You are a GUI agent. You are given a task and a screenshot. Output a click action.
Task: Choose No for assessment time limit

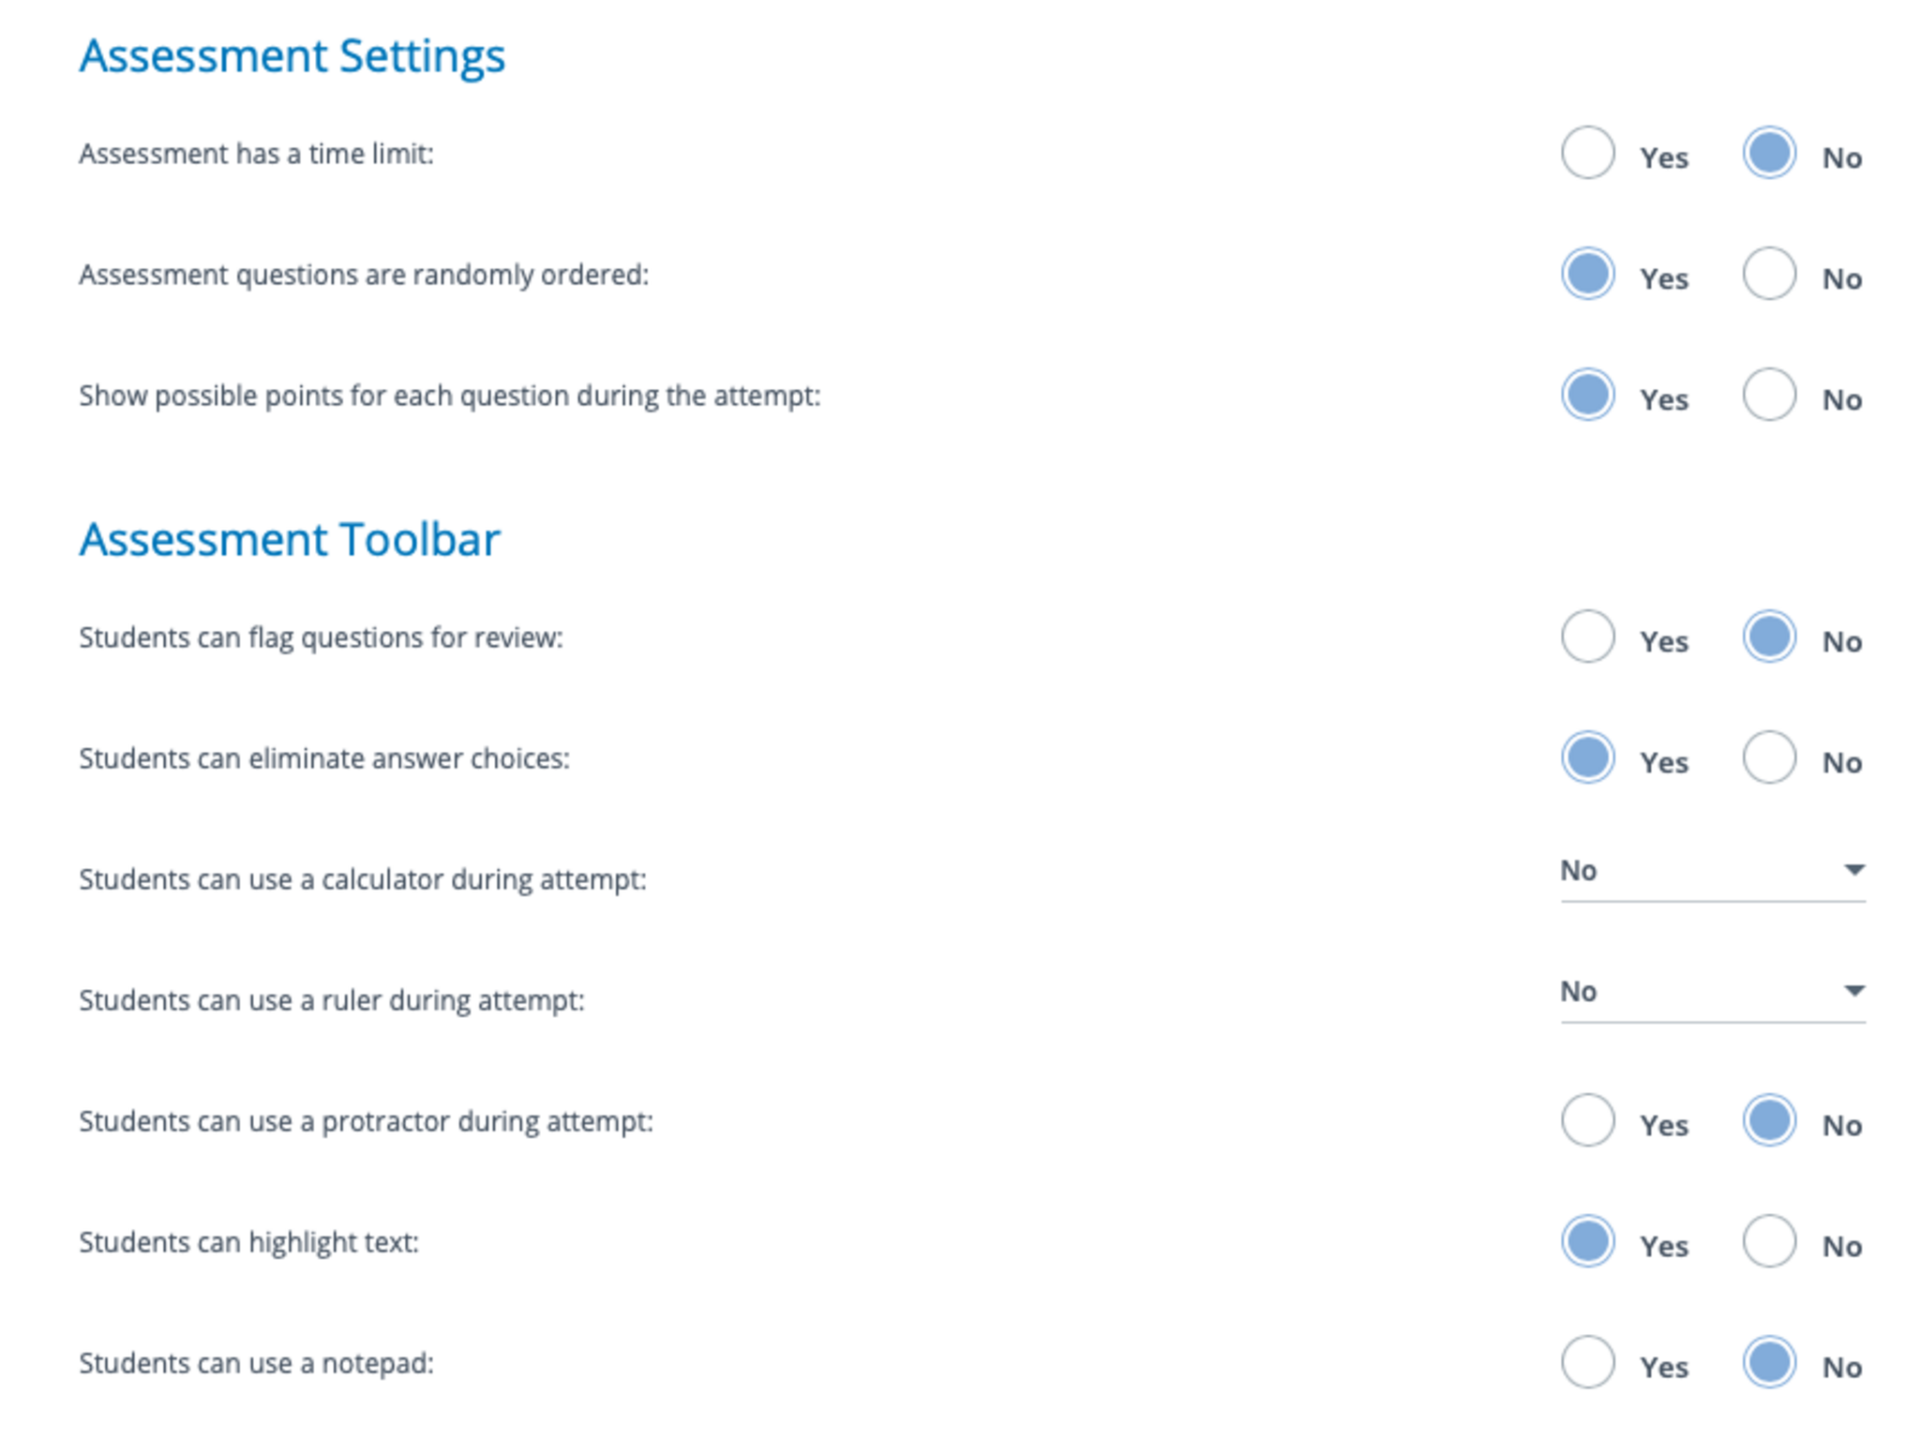click(x=1768, y=153)
